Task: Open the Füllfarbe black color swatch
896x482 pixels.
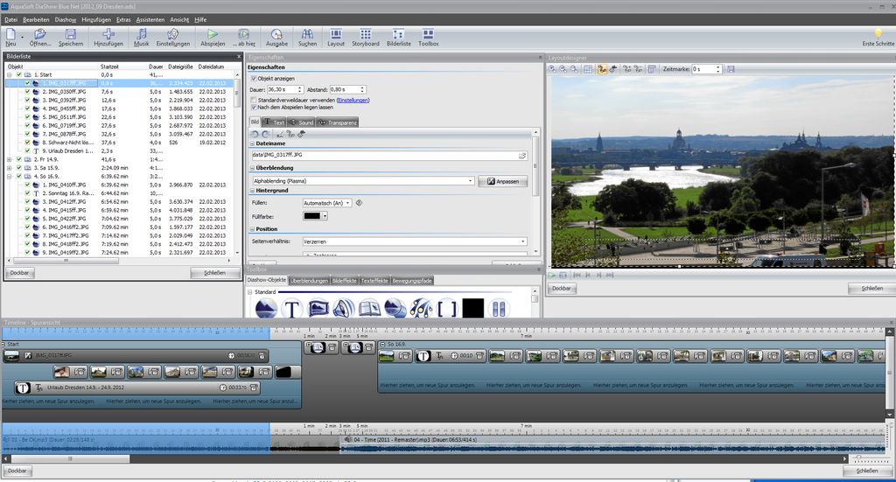Action: click(x=313, y=215)
